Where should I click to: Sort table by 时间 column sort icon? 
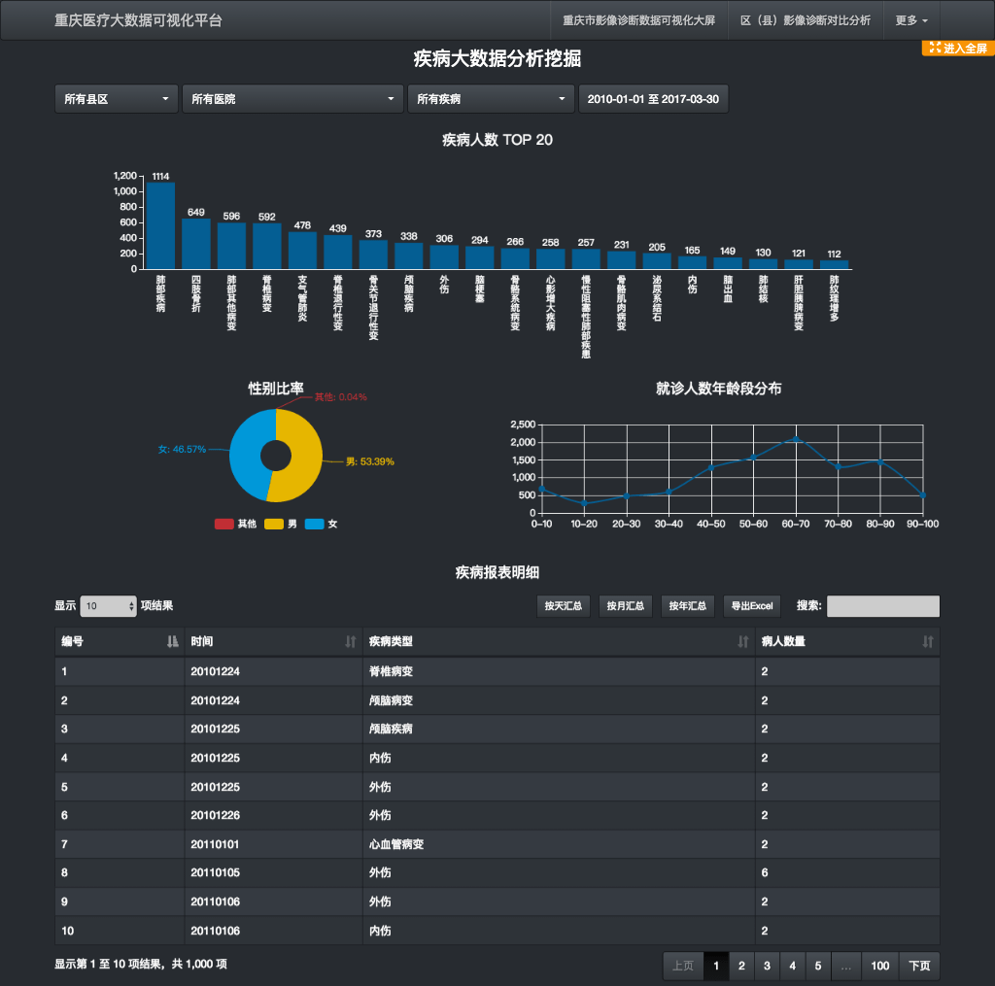351,642
